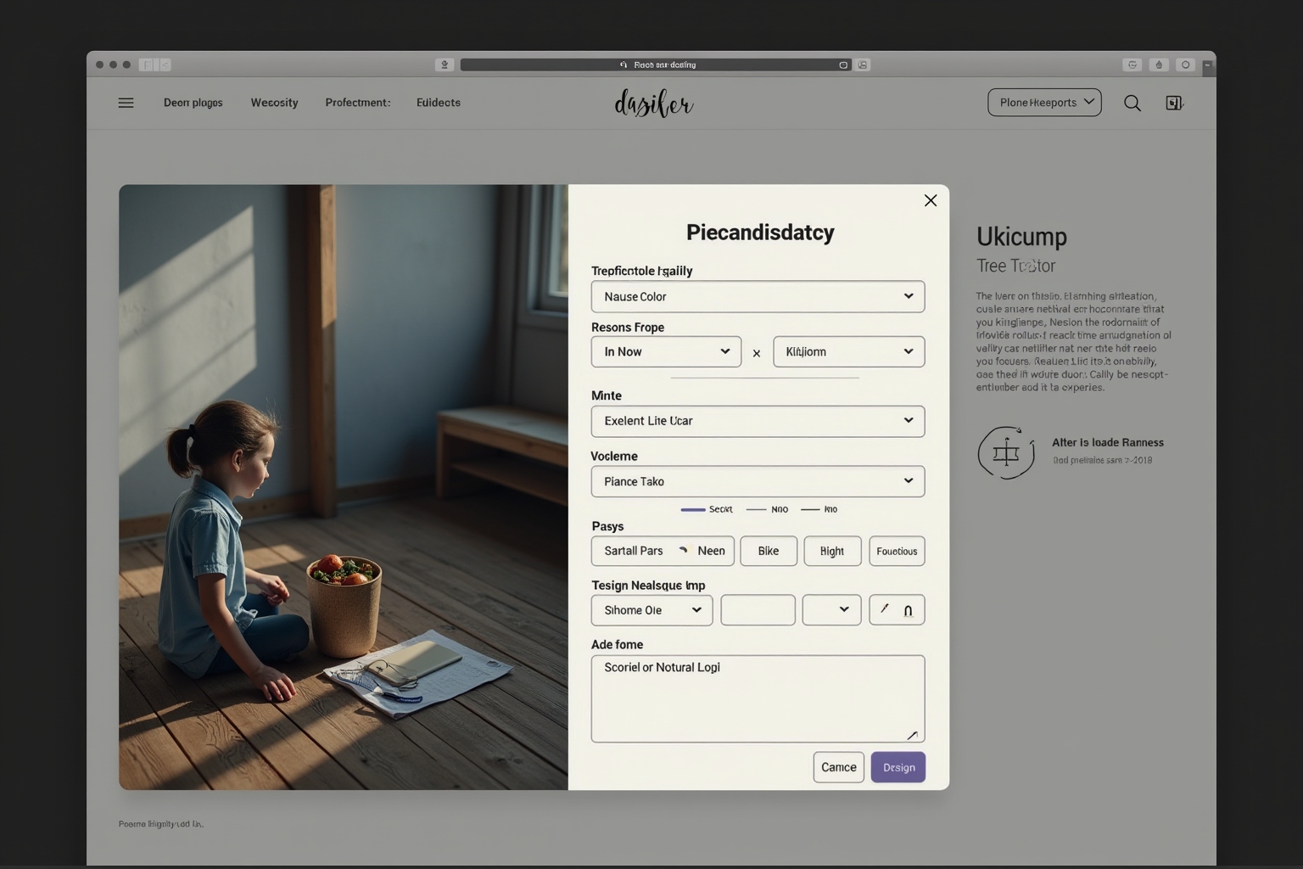
Task: Open the Plone Hkeeports dropdown
Action: pyautogui.click(x=1043, y=103)
